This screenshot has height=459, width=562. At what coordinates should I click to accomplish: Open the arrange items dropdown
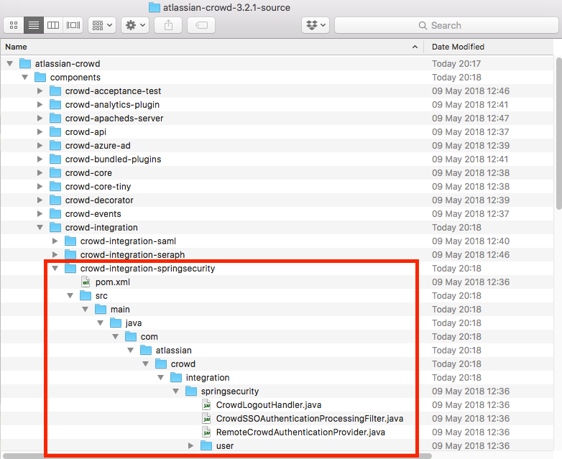click(102, 25)
